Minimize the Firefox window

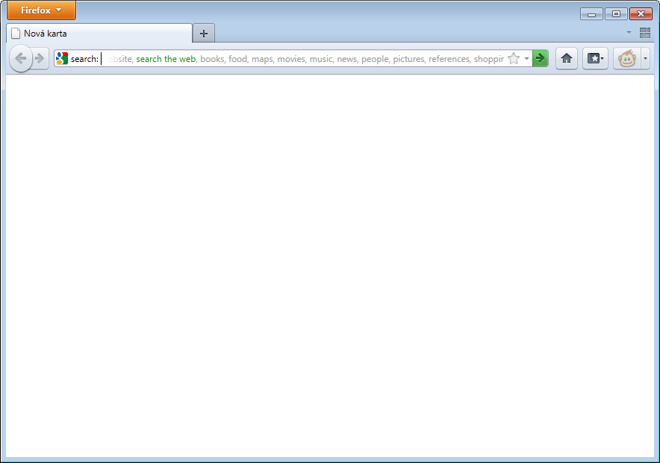tap(591, 13)
